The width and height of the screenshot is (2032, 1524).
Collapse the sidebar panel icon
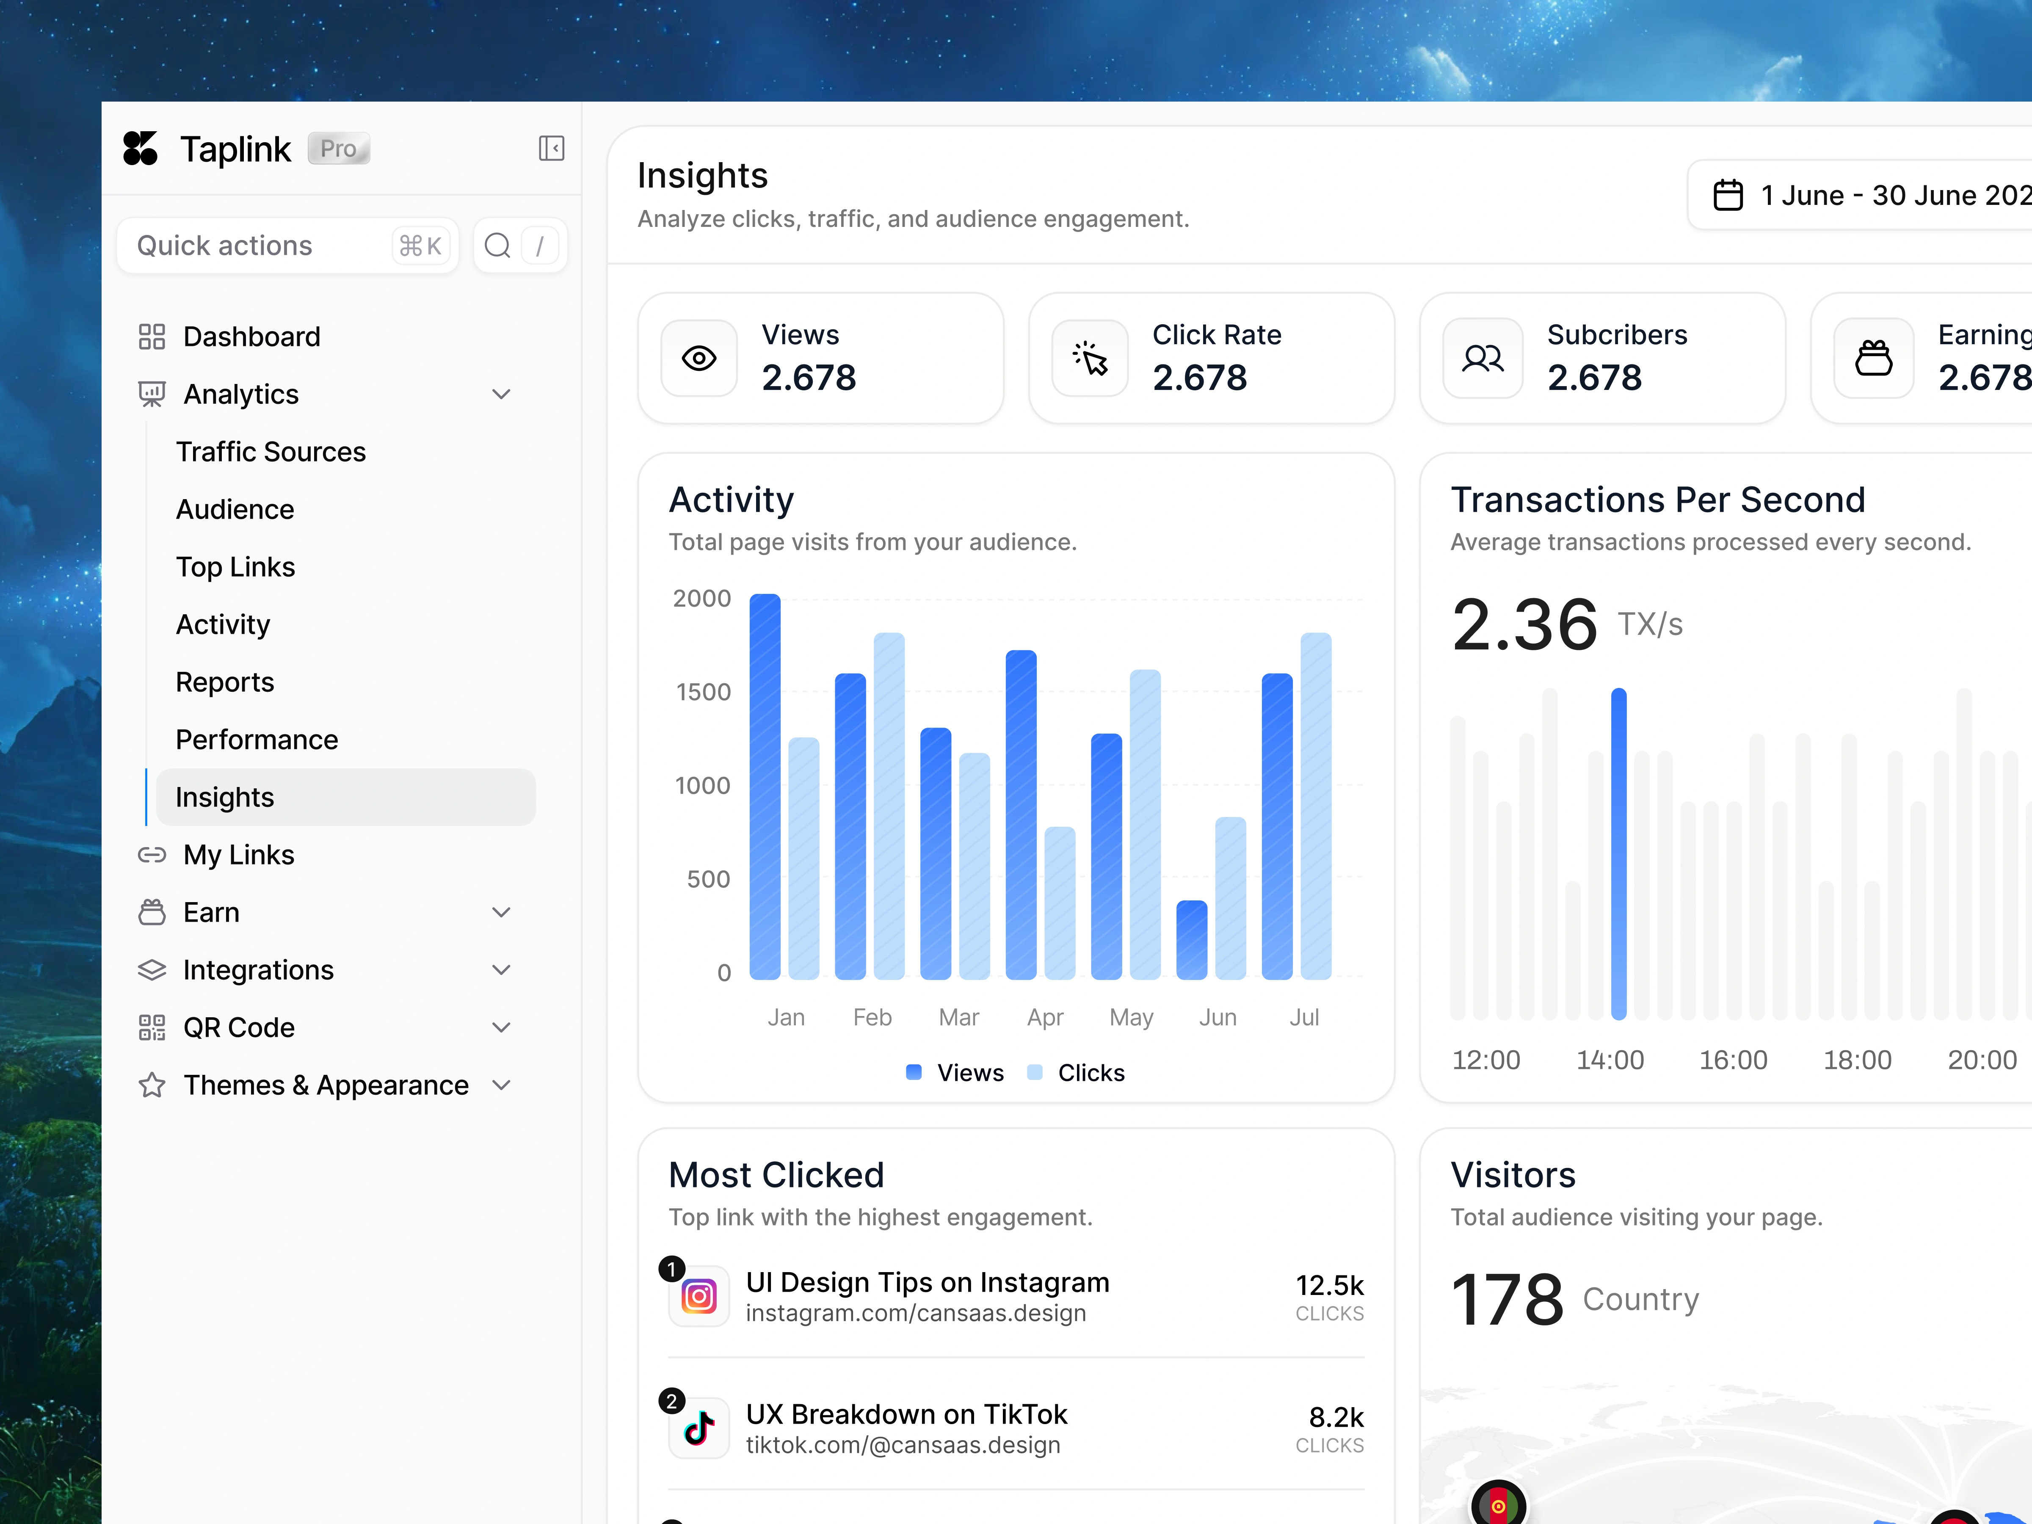tap(551, 148)
